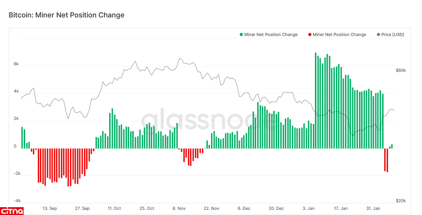The image size is (422, 215).
Task: Click the 20. Dec x-axis label
Action: pos(276,208)
